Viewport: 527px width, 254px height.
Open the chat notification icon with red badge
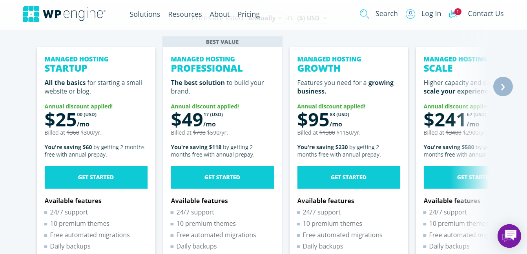(454, 14)
